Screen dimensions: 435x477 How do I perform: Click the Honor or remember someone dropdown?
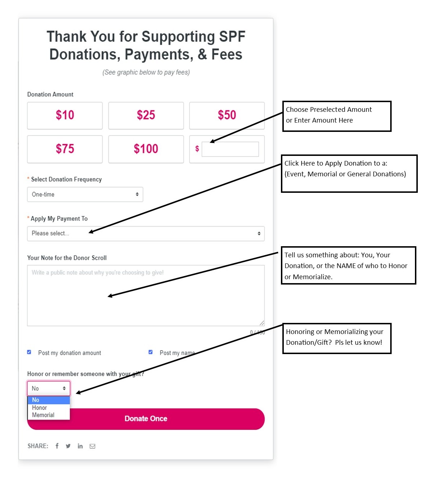[x=49, y=388]
